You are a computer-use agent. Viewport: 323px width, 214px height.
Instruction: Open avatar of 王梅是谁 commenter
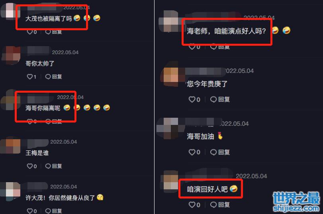[x=11, y=145]
